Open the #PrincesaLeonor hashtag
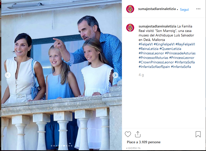 [x=151, y=53]
